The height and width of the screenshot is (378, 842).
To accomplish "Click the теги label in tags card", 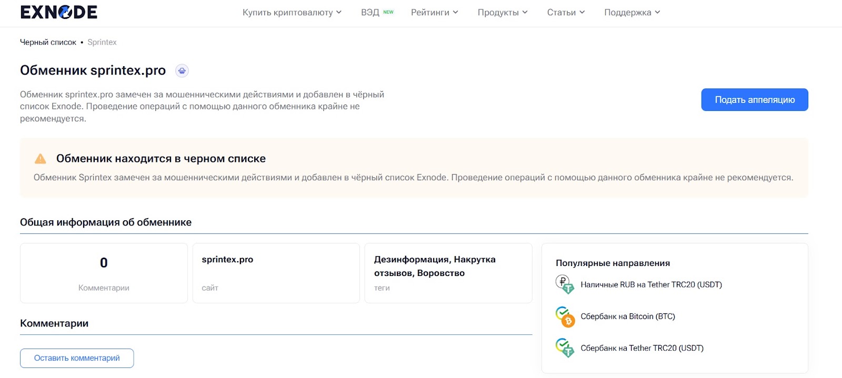I will tap(382, 288).
